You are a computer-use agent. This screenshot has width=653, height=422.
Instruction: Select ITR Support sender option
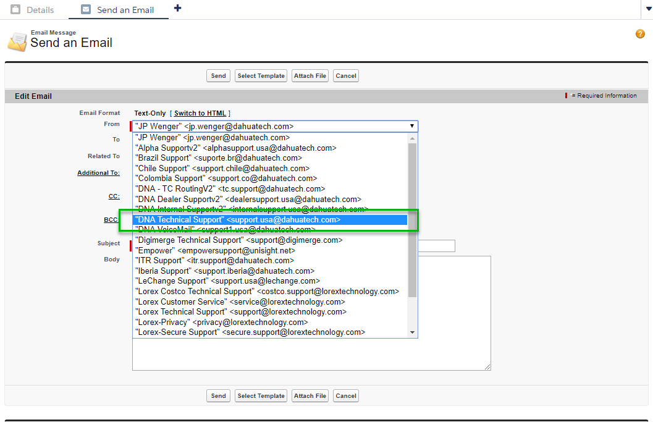tap(270, 260)
